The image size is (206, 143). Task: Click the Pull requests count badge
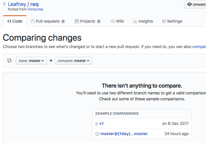(63, 21)
